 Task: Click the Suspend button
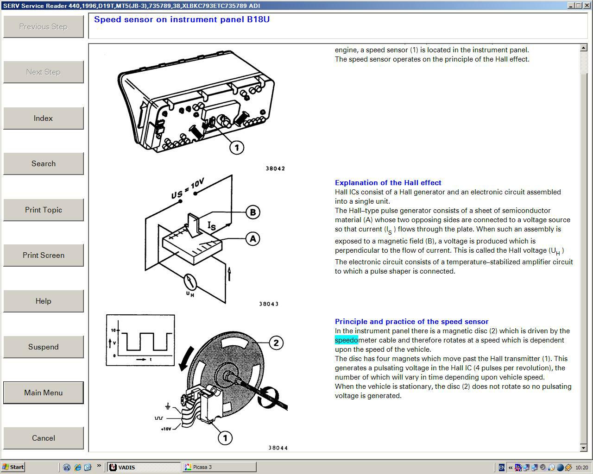tap(43, 347)
